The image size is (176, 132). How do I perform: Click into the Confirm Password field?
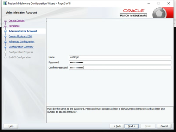click(x=120, y=68)
